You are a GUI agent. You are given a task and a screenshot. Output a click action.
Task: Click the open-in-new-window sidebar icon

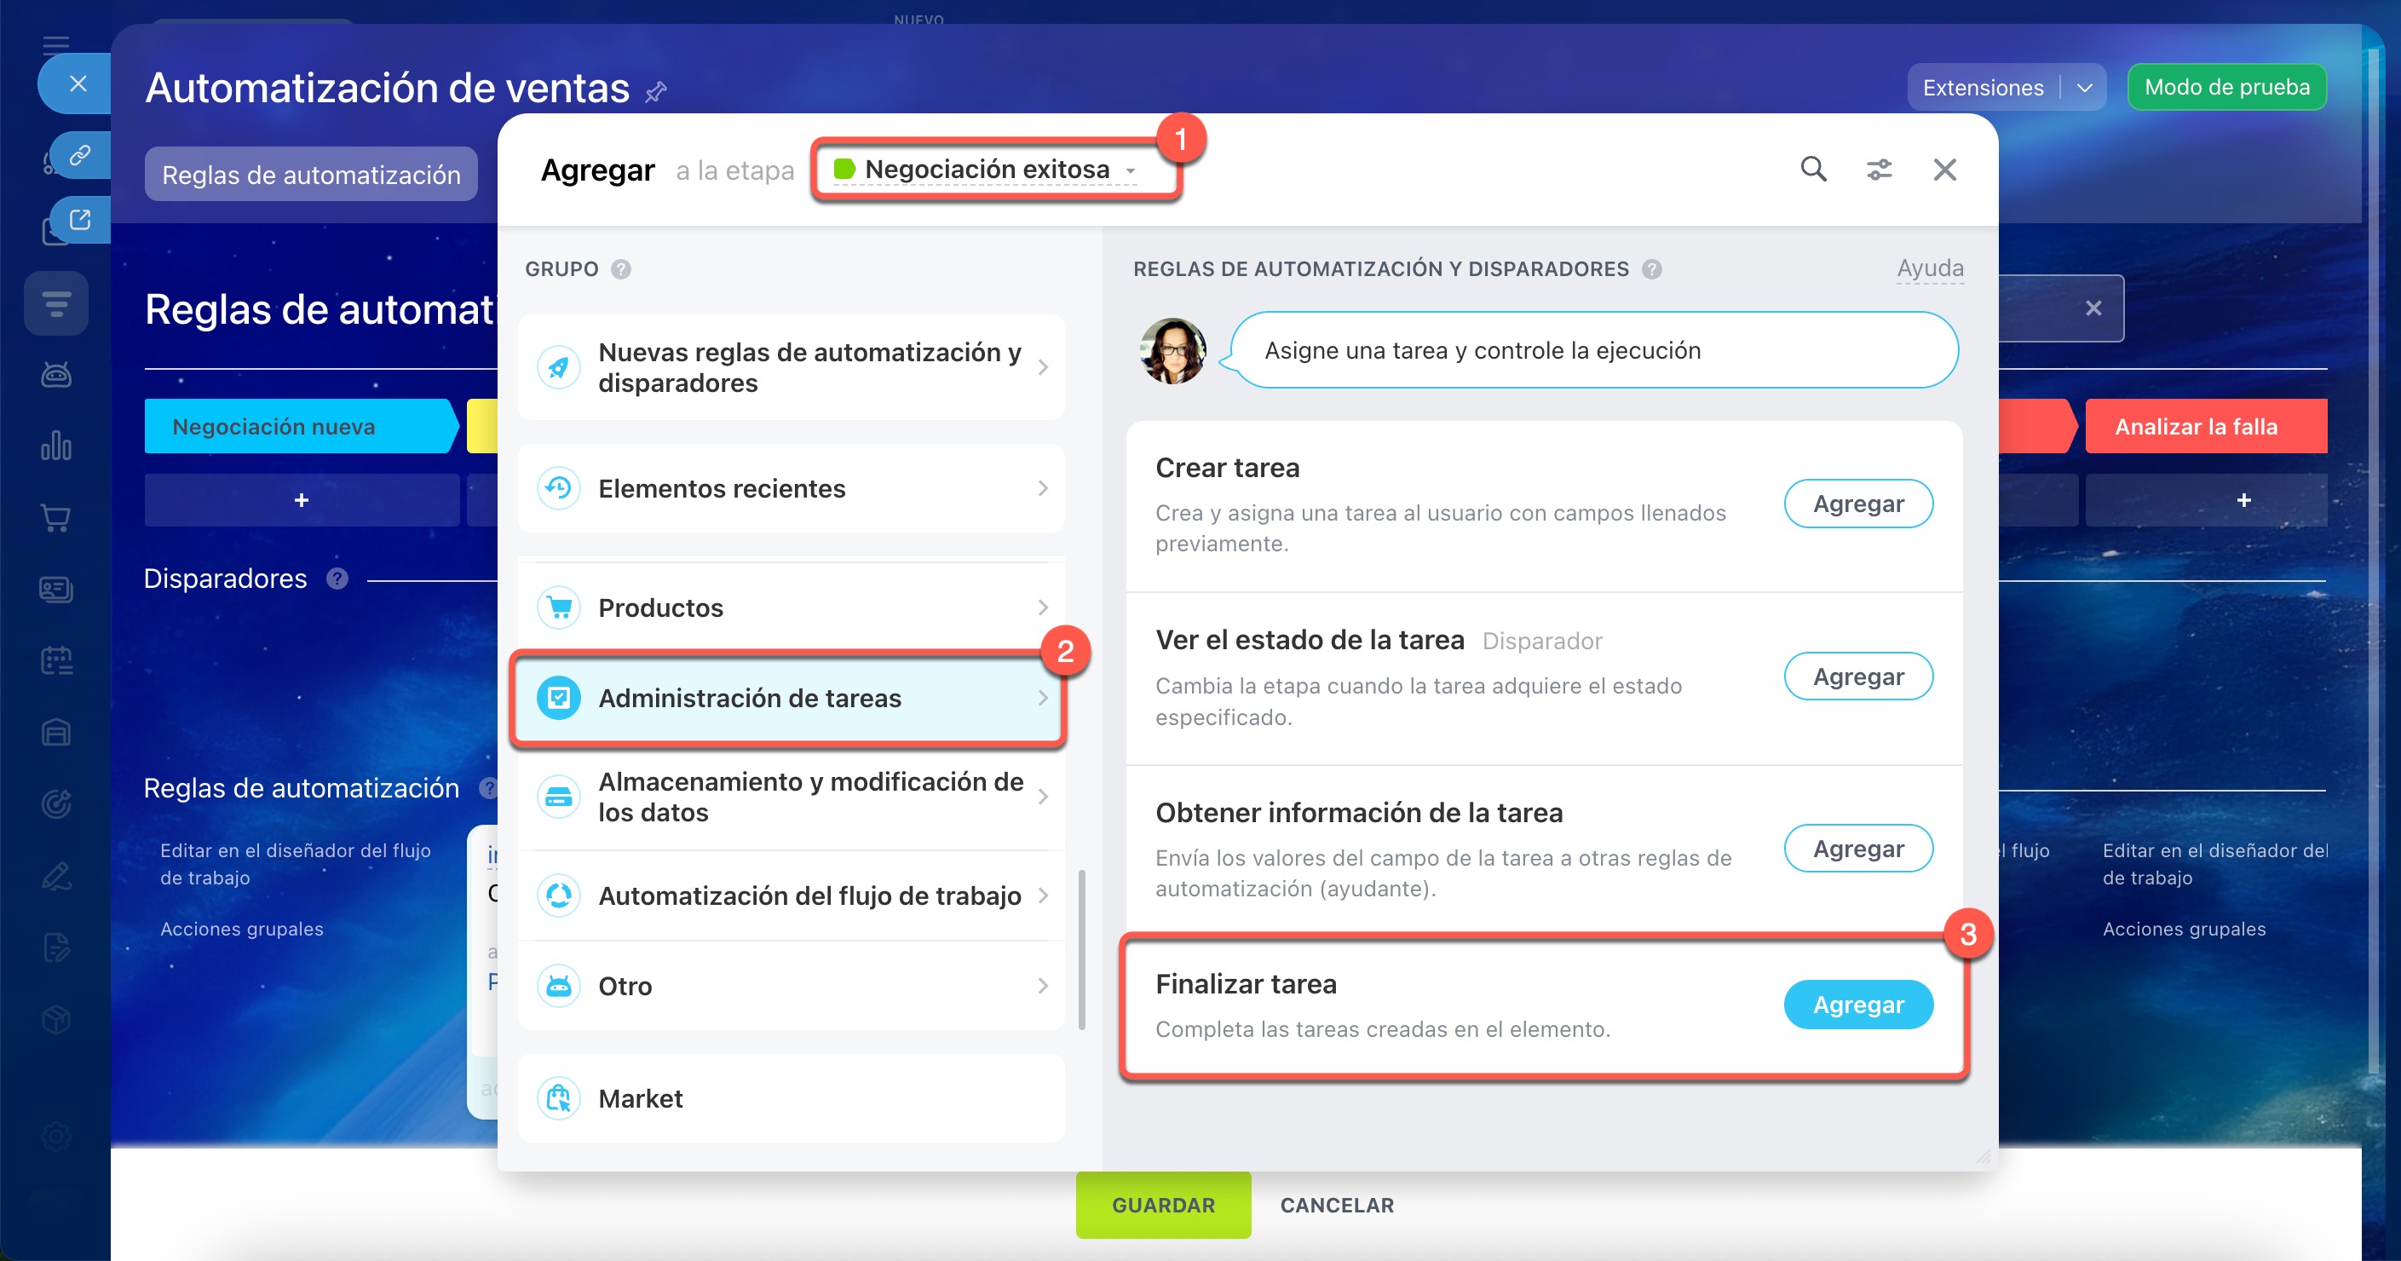point(80,220)
